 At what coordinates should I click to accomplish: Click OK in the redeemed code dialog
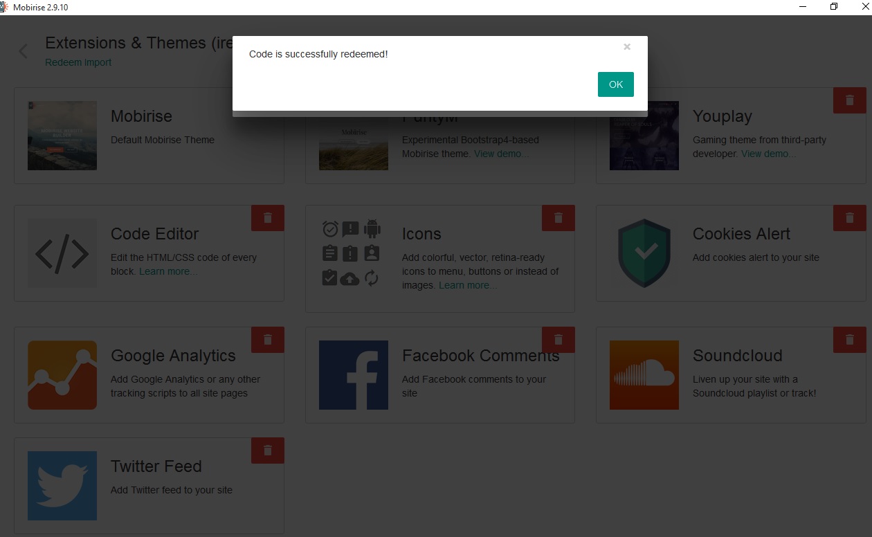[615, 84]
